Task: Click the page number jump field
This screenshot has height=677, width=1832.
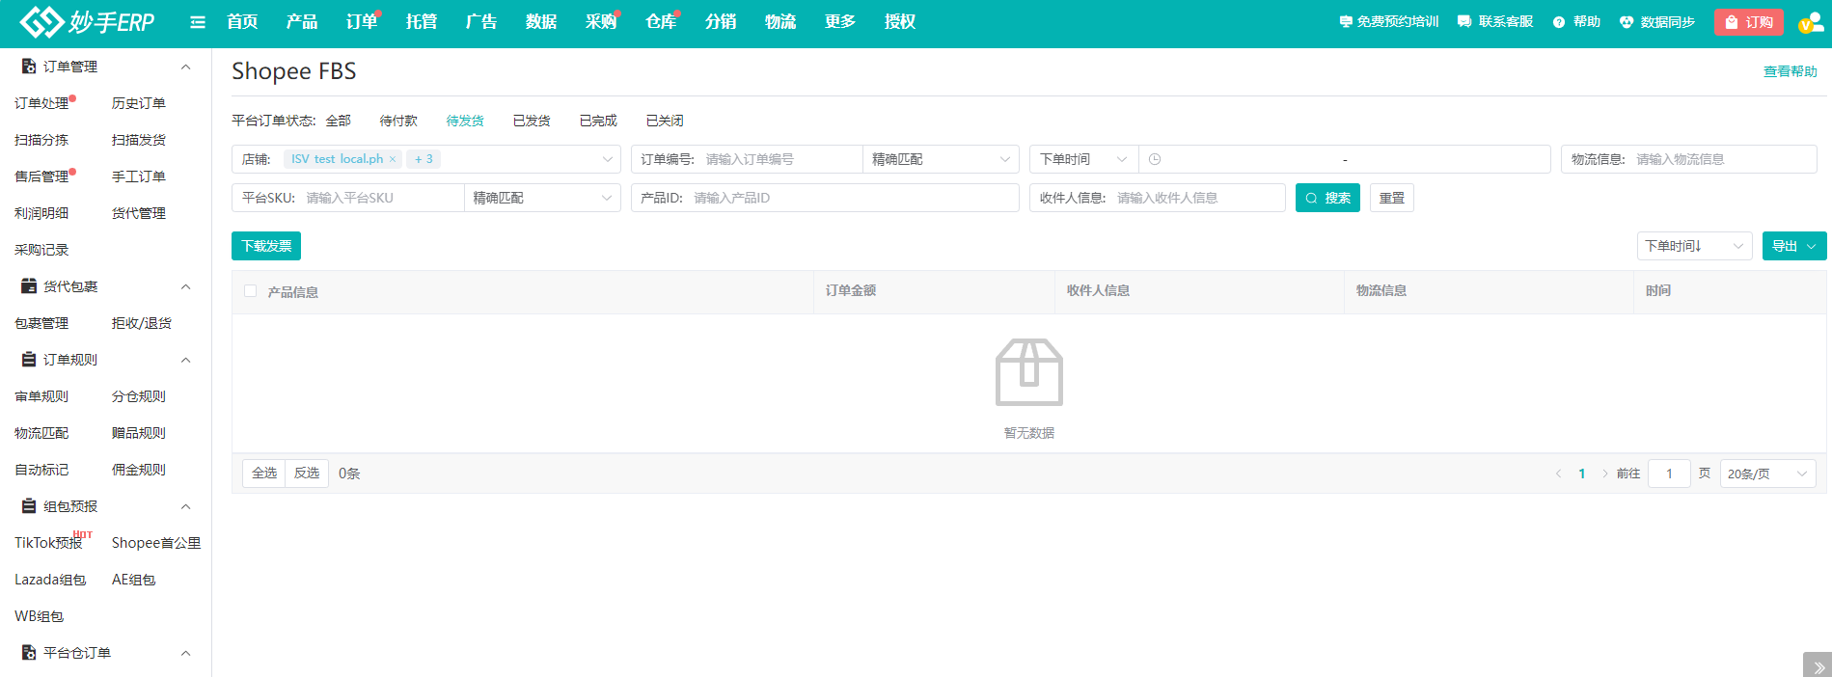Action: click(1669, 474)
